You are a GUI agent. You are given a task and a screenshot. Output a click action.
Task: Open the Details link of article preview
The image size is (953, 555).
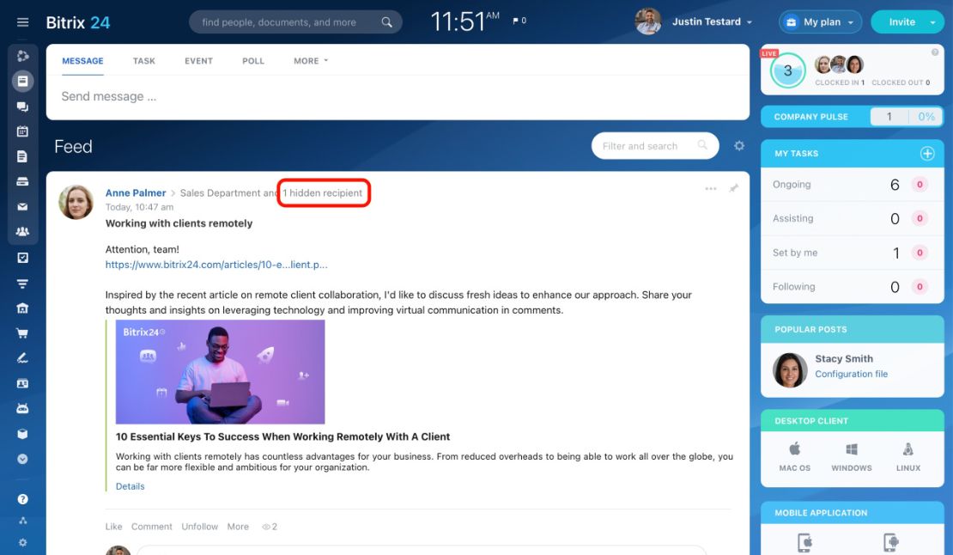tap(130, 486)
